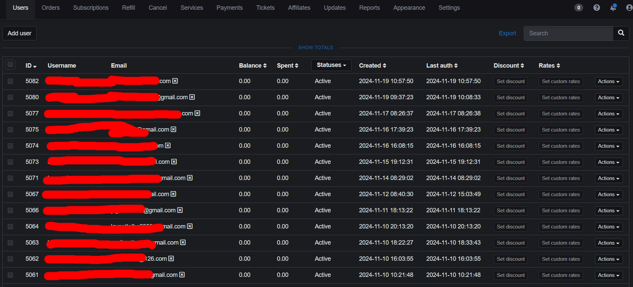Open the Settings tab
Image resolution: width=633 pixels, height=287 pixels.
[449, 8]
